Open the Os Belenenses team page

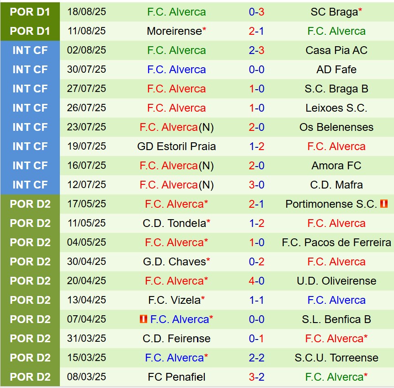pyautogui.click(x=336, y=127)
